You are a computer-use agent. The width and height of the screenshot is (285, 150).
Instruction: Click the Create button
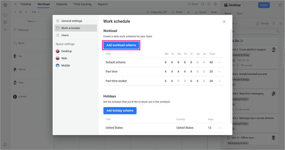point(264,5)
